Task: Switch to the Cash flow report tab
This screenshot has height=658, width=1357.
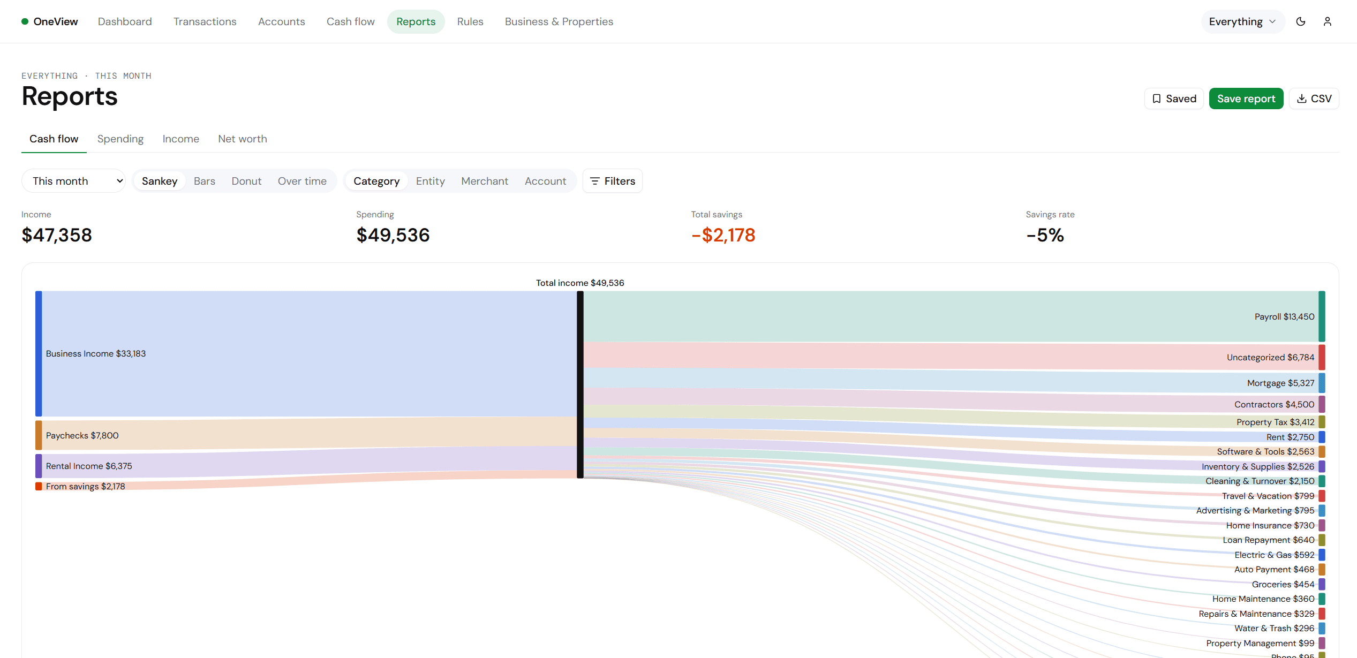Action: [x=54, y=139]
